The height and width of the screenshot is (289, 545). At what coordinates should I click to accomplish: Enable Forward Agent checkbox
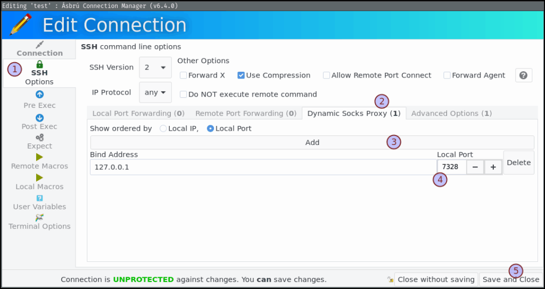[x=447, y=75]
